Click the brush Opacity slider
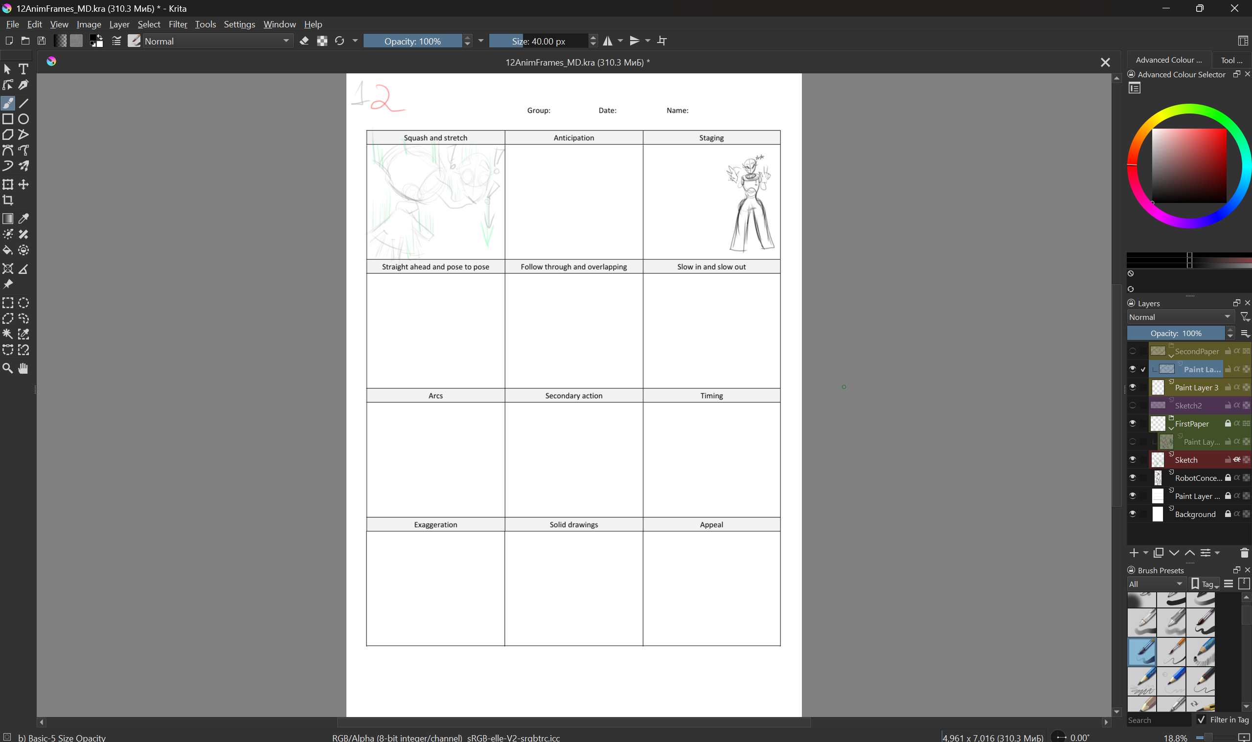The width and height of the screenshot is (1252, 742). [x=412, y=41]
